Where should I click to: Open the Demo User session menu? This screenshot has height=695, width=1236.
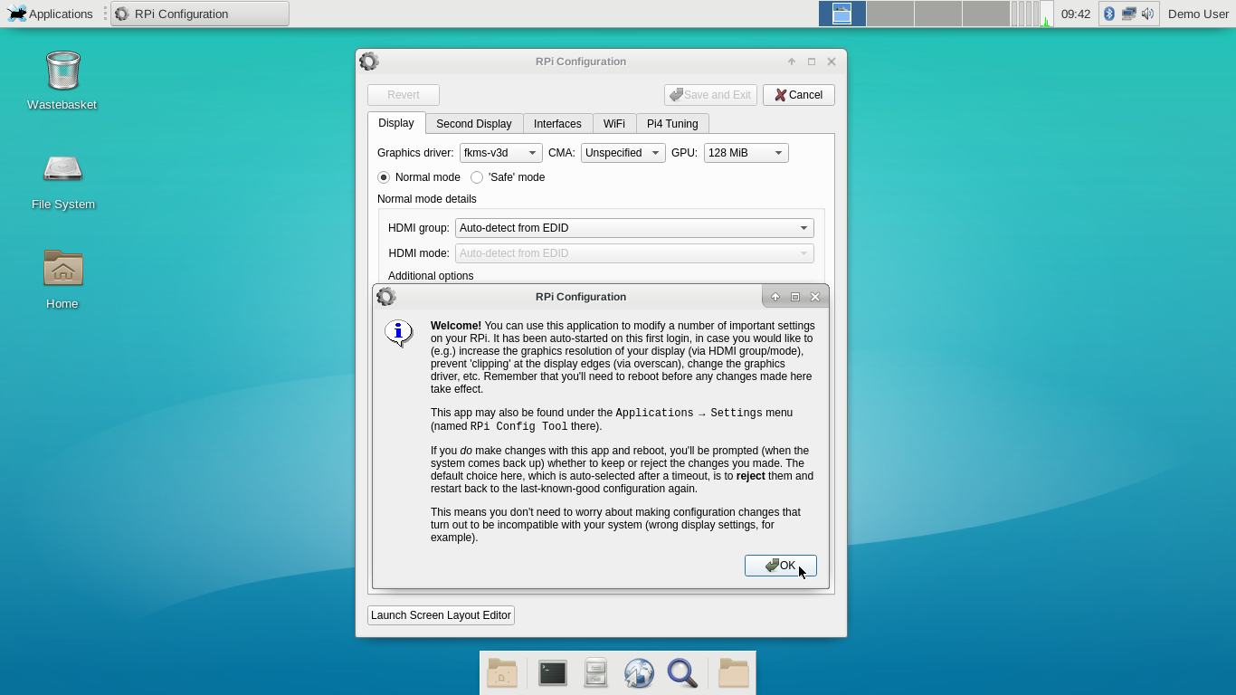click(x=1198, y=14)
